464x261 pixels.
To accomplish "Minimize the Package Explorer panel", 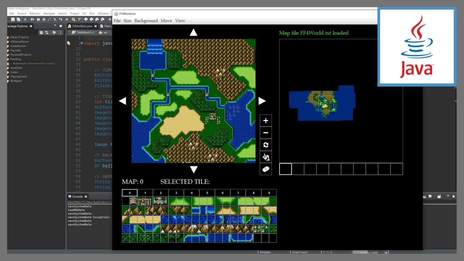I will pyautogui.click(x=55, y=26).
